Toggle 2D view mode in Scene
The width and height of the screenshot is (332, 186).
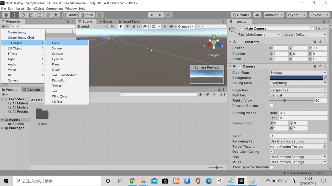112,26
